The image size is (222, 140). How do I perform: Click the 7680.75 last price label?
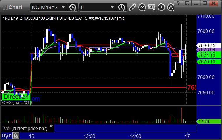point(208,45)
